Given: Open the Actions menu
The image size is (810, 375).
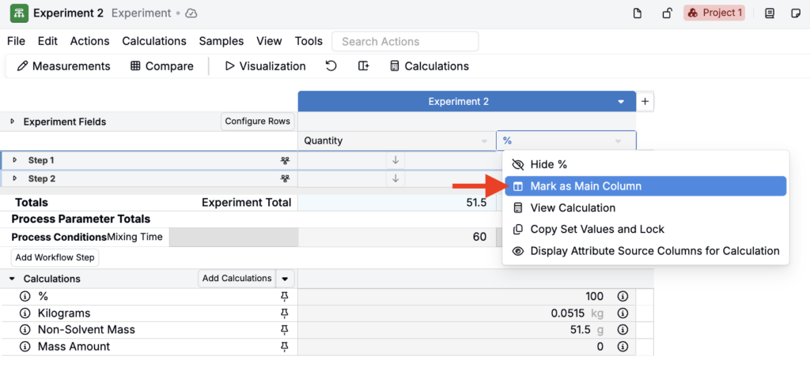Looking at the screenshot, I should click(90, 41).
